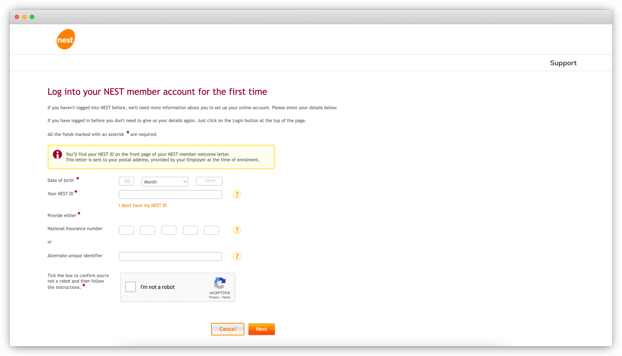The image size is (622, 356).
Task: Click the I don't have my NEST ID link
Action: [x=143, y=205]
